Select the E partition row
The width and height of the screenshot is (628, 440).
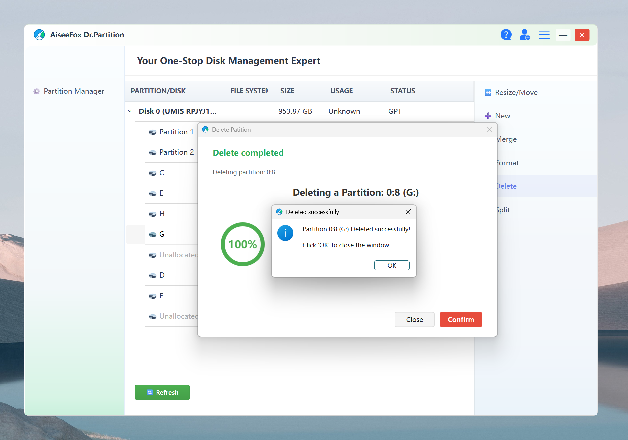(171, 193)
